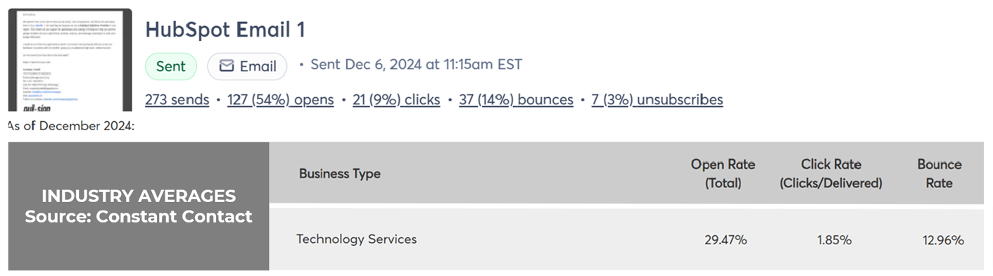Viewport: 993px width, 276px height.
Task: Open the 37 (14%) bounces link
Action: point(516,100)
